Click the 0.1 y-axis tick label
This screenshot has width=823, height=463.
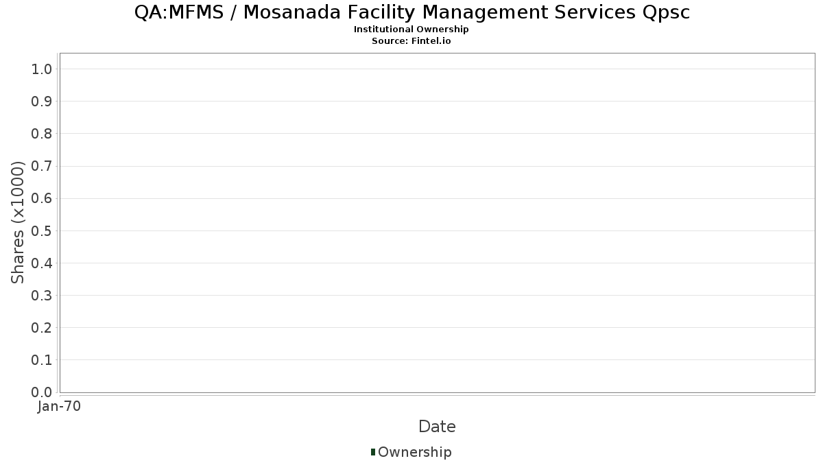42,360
